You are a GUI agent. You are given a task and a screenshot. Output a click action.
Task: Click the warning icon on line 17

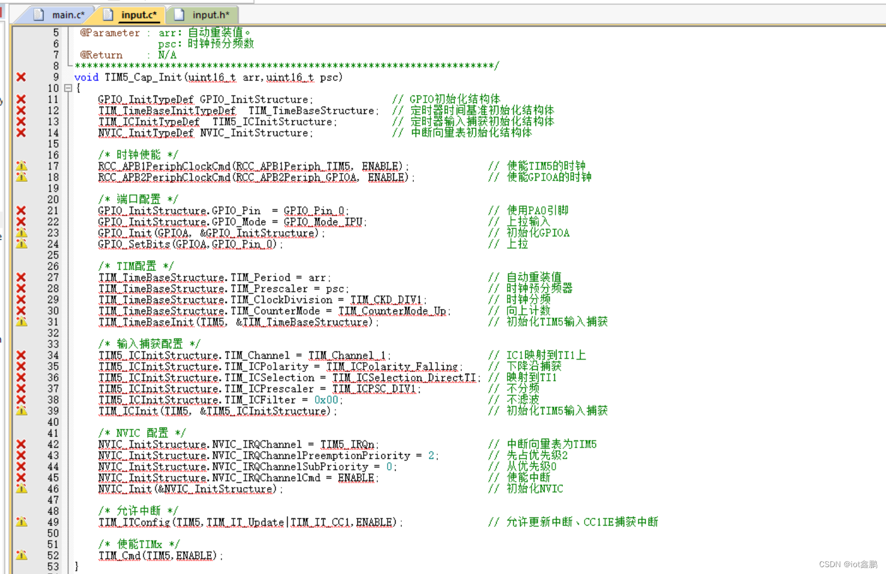[x=21, y=166]
